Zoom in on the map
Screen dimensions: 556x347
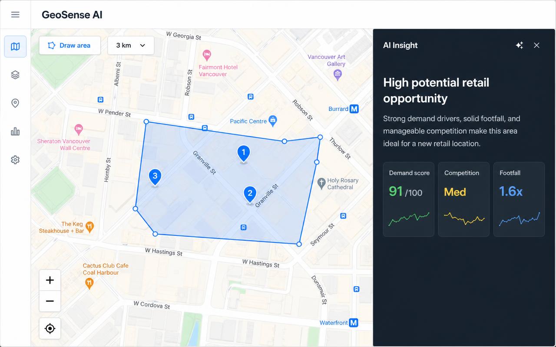click(50, 280)
